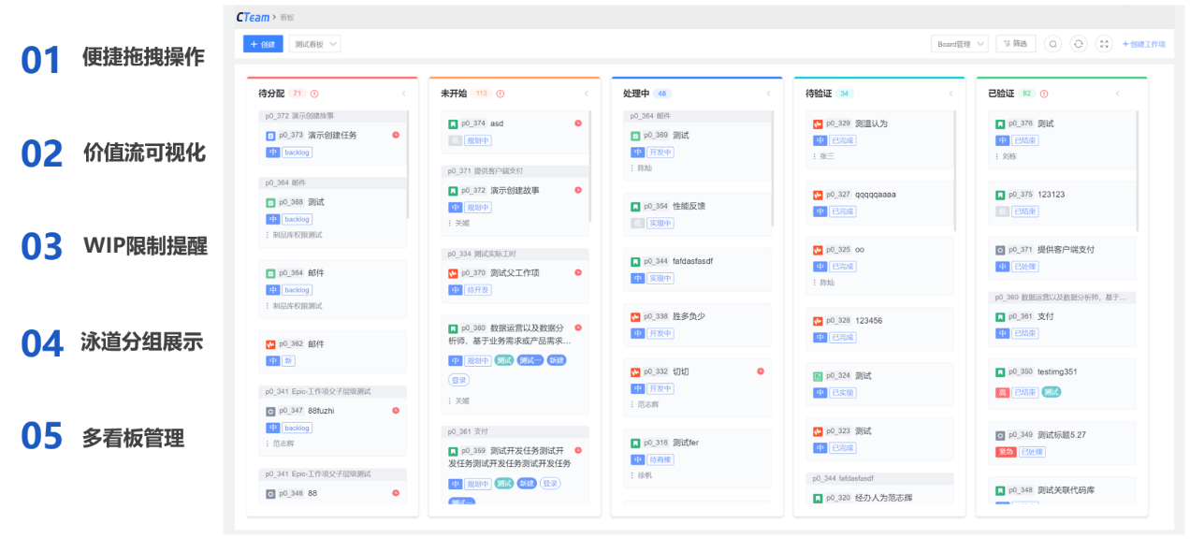Click the WIP warning icon beside 未开始 count
1190x553 pixels.
501,94
